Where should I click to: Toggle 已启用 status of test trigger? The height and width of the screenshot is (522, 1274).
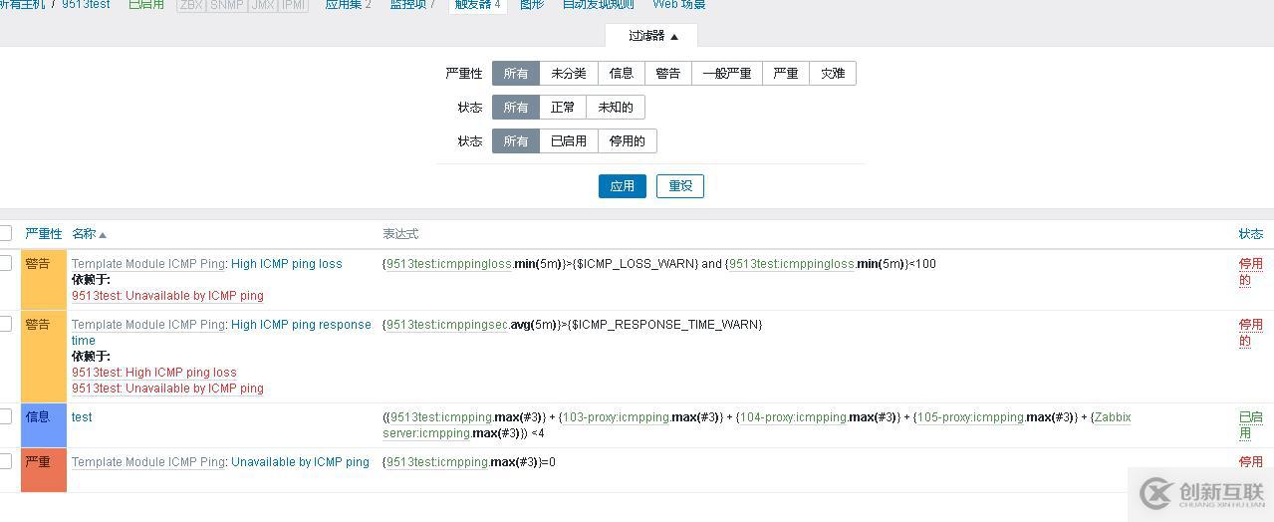coord(1251,425)
